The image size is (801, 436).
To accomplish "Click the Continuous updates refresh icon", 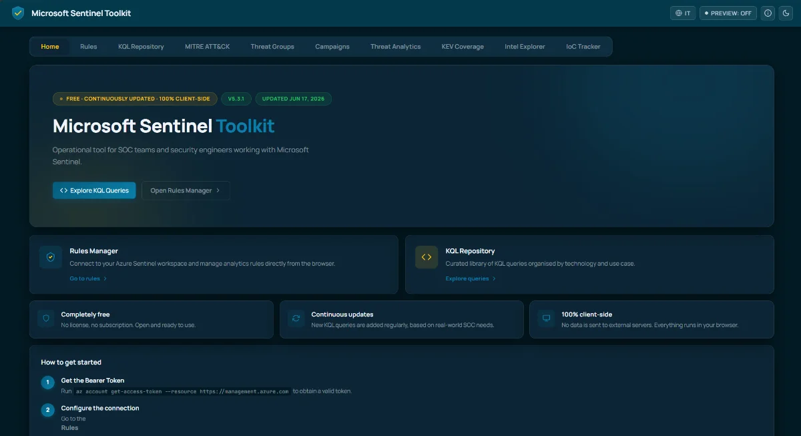I will pos(296,318).
